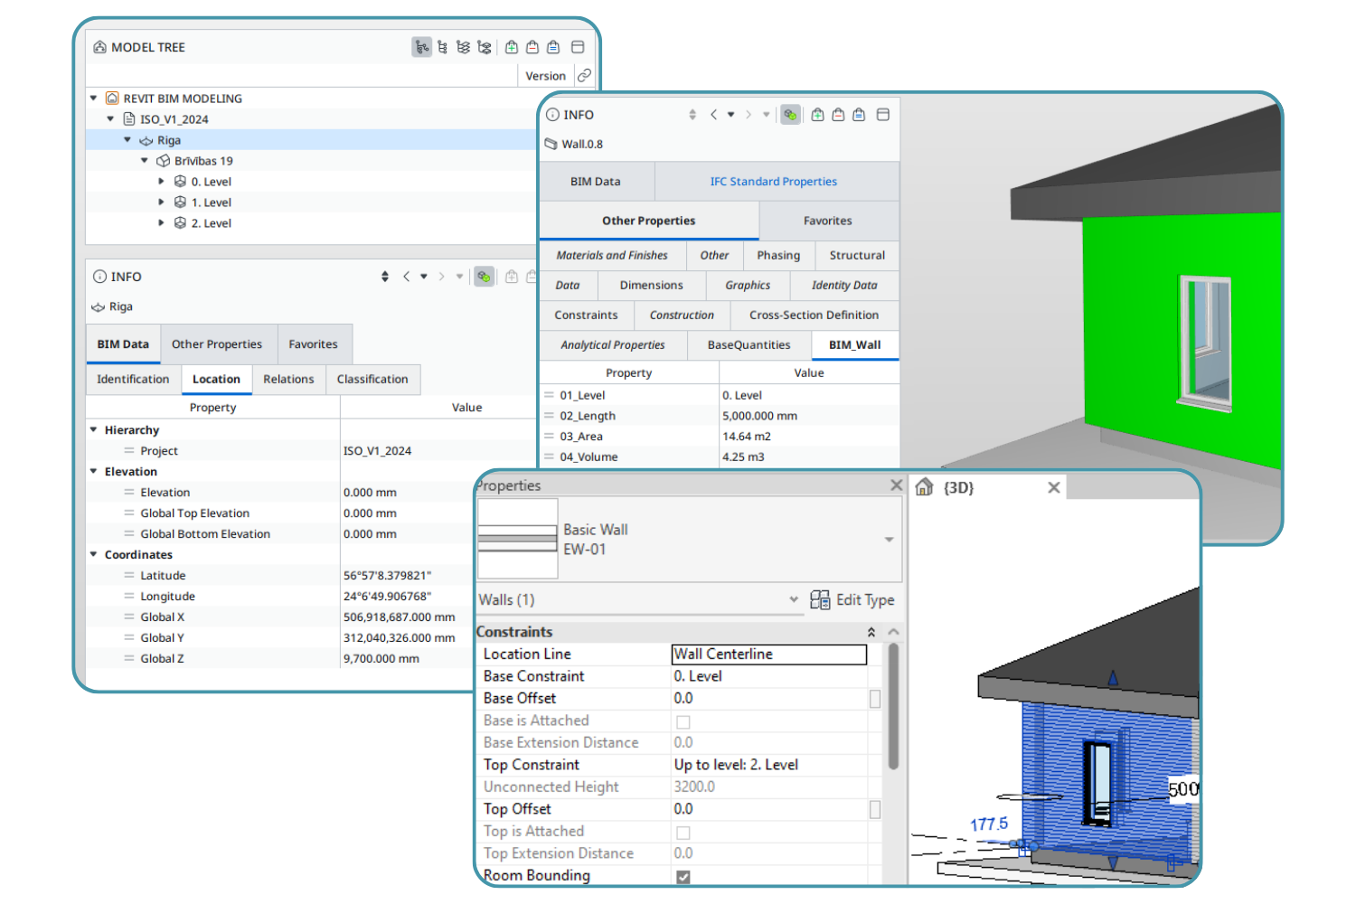Add to selection basket in Model Tree toolbar
Viewport: 1356px width, 904px height.
click(512, 47)
